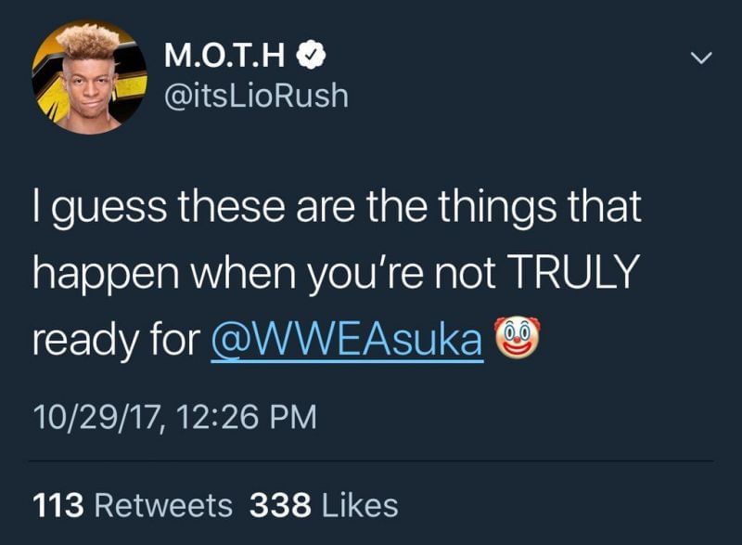The height and width of the screenshot is (545, 742).
Task: Click the tweet line starting "I guess"
Action: pos(338,207)
